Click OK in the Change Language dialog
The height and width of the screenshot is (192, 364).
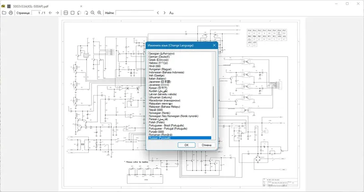pos(187,145)
